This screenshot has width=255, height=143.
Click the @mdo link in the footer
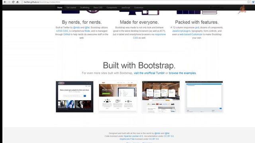157,133
